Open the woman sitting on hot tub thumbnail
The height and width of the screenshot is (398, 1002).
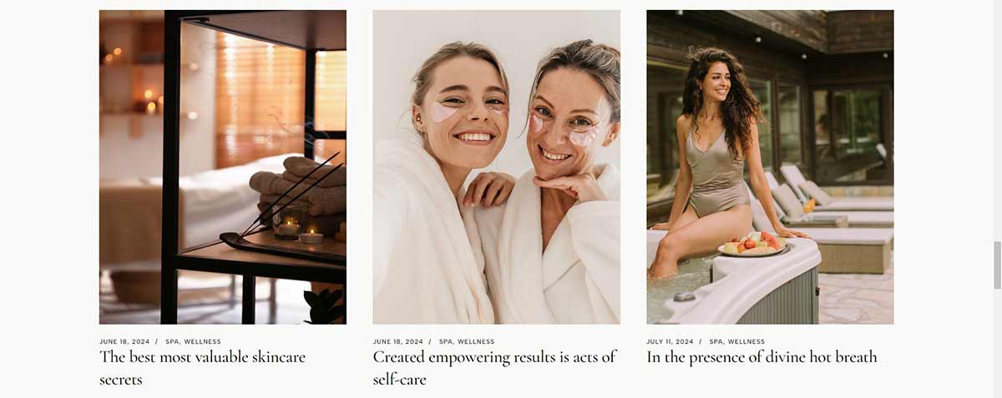(770, 167)
